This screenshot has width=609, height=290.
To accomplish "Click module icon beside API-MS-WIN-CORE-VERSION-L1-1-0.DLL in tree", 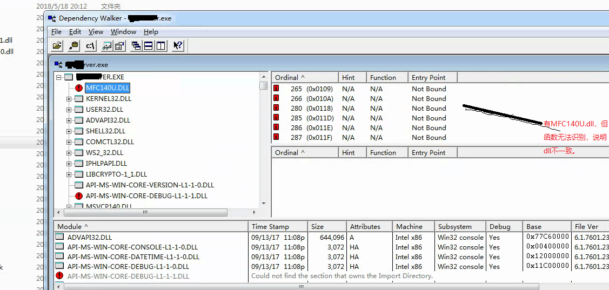I will 79,185.
